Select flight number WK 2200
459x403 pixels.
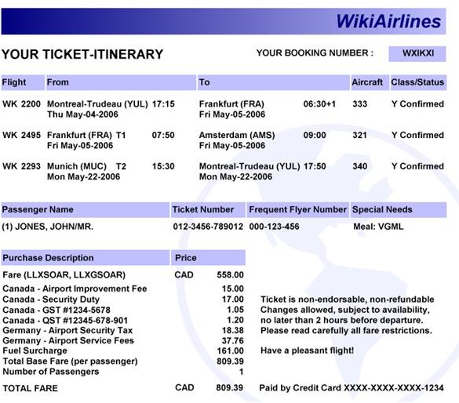point(21,104)
